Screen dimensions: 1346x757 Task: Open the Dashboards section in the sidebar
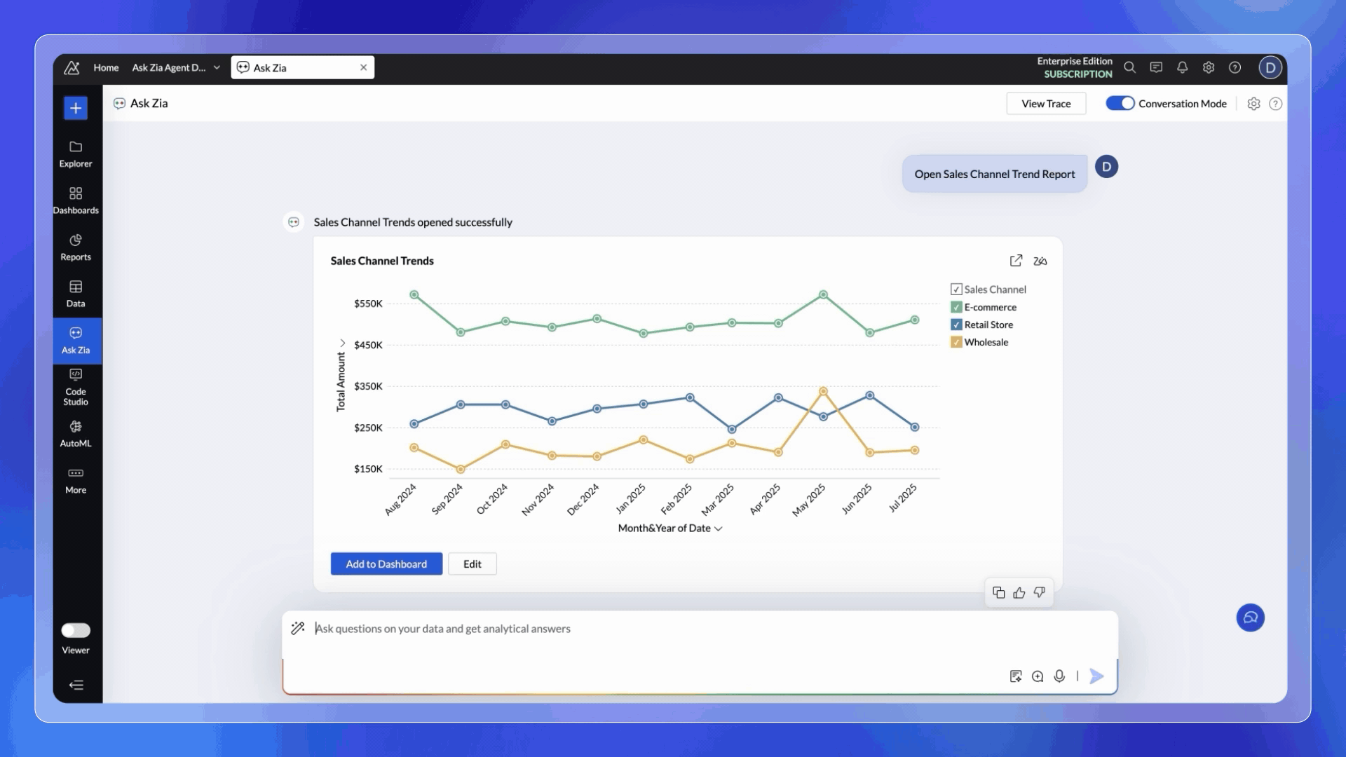tap(76, 200)
